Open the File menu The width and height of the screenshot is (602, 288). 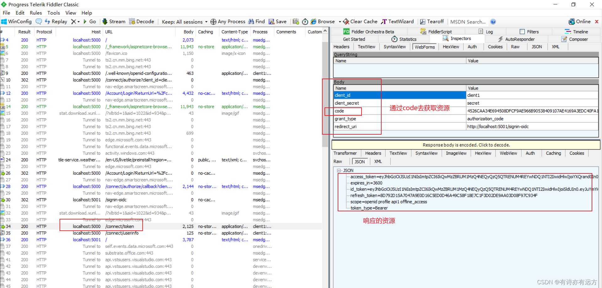6,13
